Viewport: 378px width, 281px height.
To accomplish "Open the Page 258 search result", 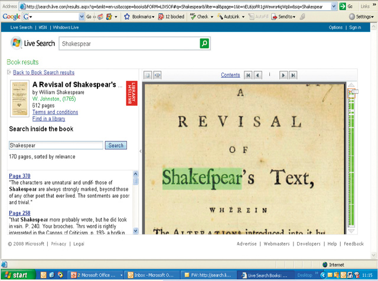I will pyautogui.click(x=19, y=213).
